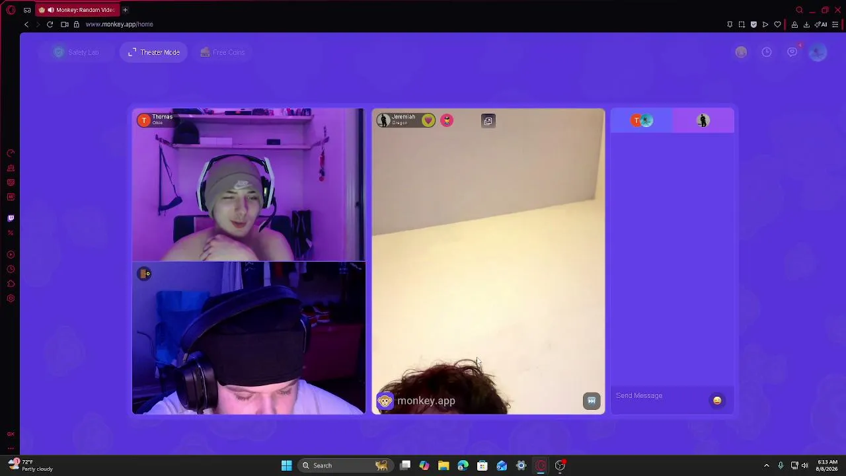Toggle system tray microphone icon
The width and height of the screenshot is (846, 476).
click(781, 465)
